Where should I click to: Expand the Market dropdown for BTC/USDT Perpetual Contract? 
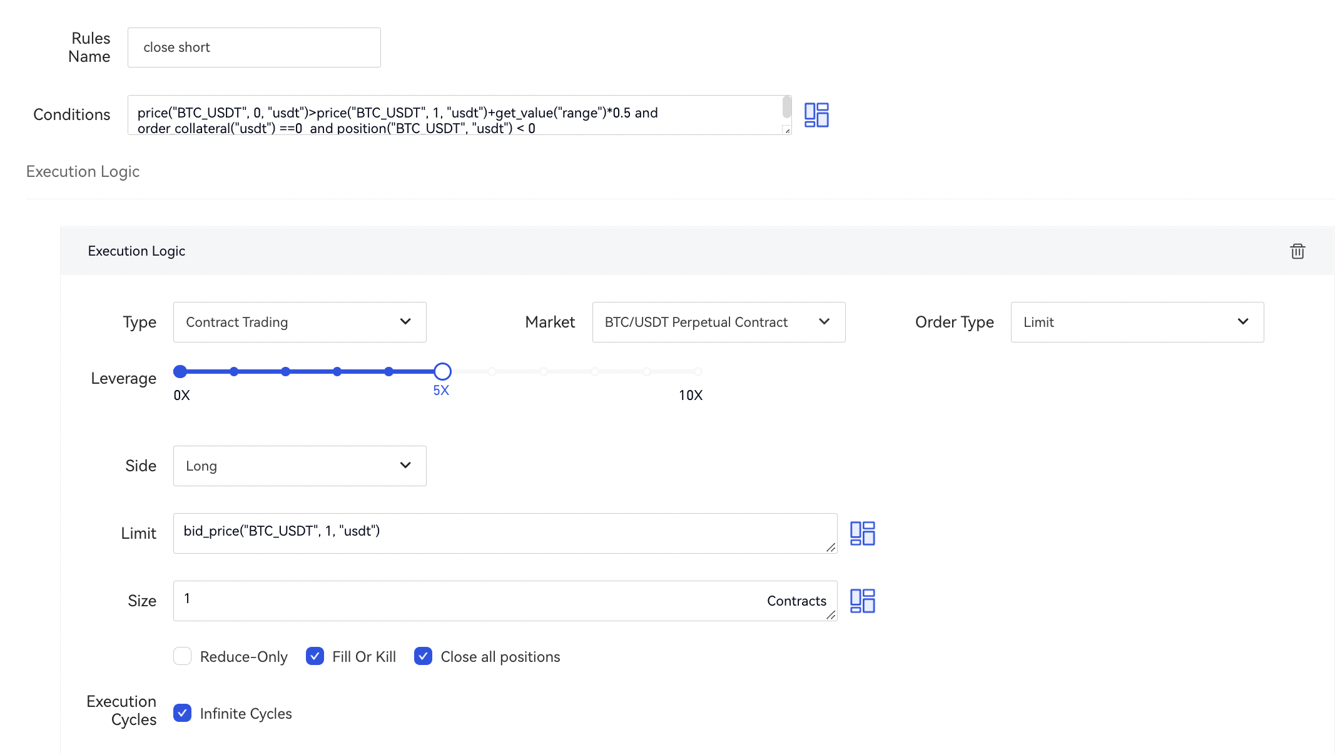point(718,322)
